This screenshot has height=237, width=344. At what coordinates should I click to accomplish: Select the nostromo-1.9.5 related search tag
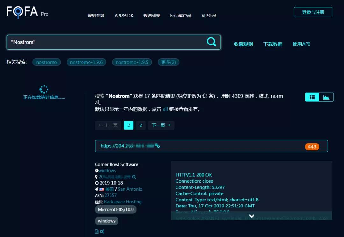coord(132,62)
